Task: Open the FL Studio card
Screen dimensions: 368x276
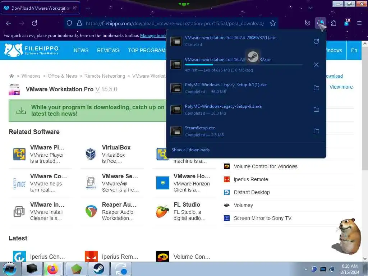Action: point(184,211)
